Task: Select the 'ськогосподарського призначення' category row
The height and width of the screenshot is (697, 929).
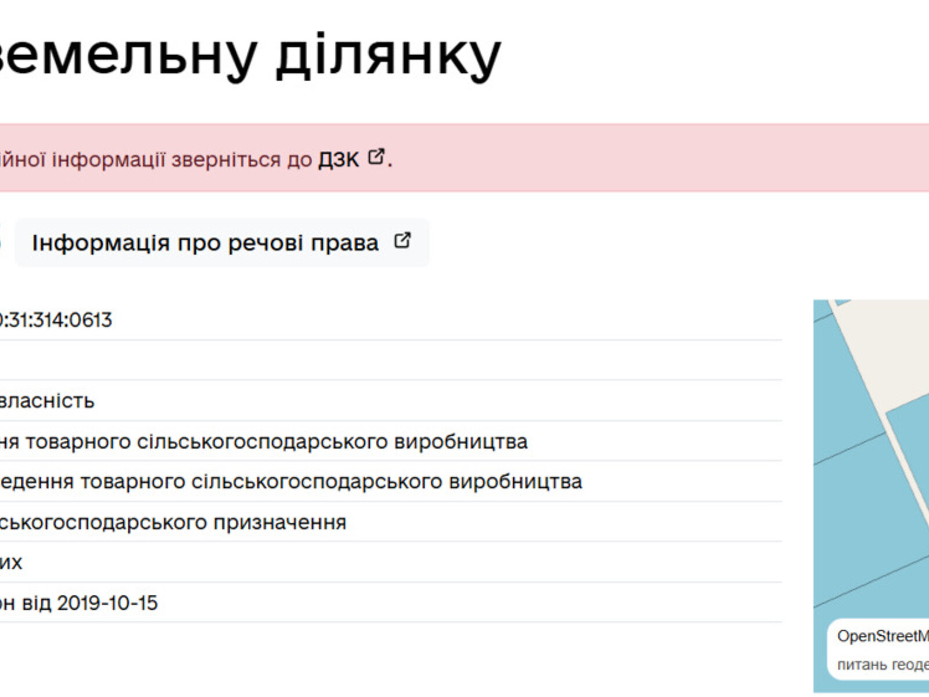Action: (172, 522)
